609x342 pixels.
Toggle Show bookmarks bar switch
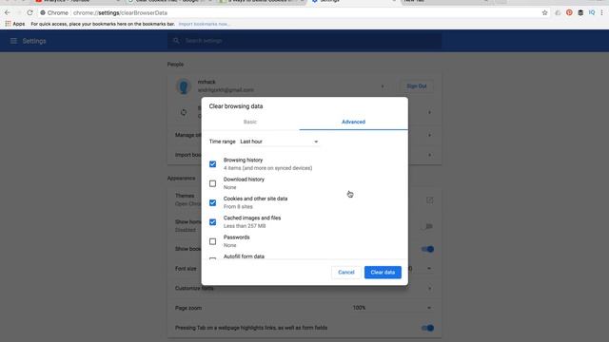(427, 249)
